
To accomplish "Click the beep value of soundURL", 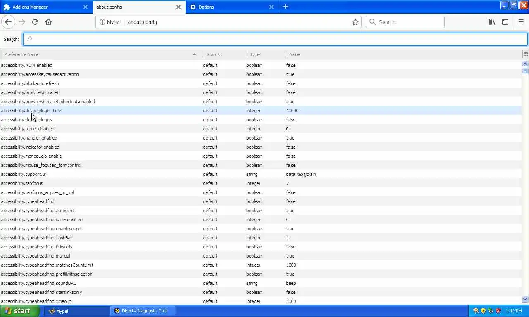I will tap(291, 283).
